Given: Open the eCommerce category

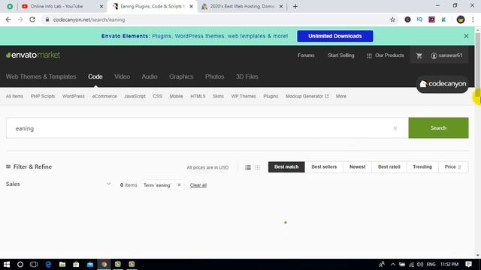Looking at the screenshot, I should [104, 96].
